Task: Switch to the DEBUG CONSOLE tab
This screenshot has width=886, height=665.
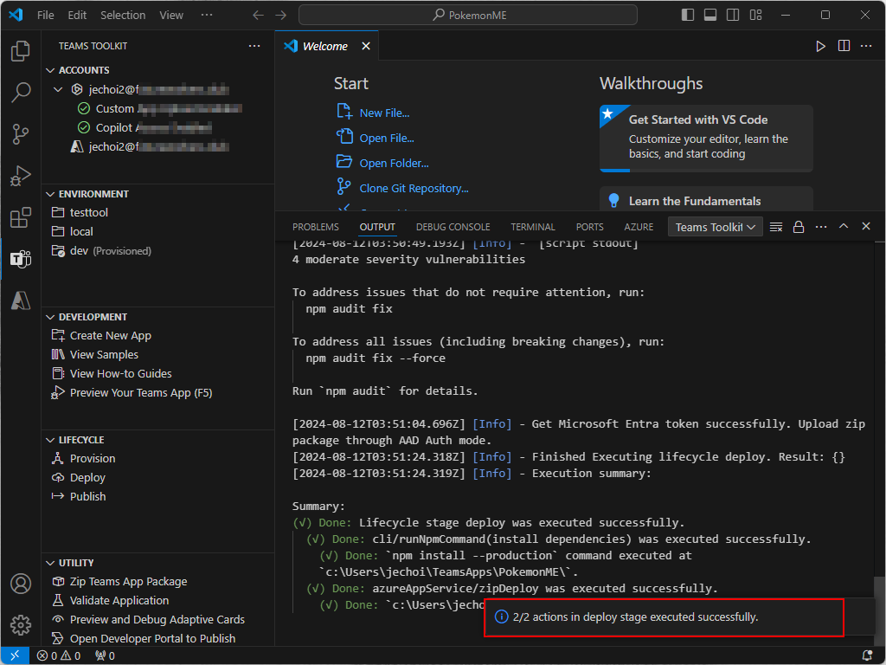Action: point(453,227)
